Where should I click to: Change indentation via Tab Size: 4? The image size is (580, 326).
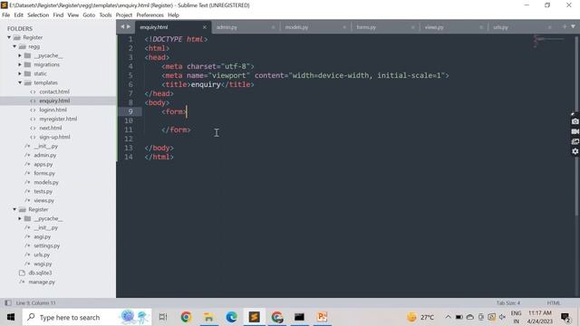point(508,303)
